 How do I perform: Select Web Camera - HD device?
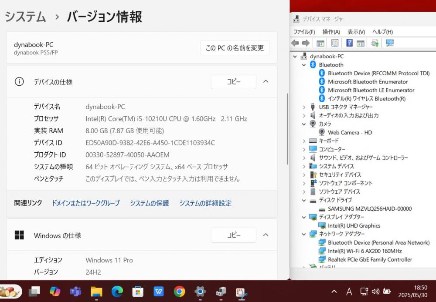click(350, 132)
